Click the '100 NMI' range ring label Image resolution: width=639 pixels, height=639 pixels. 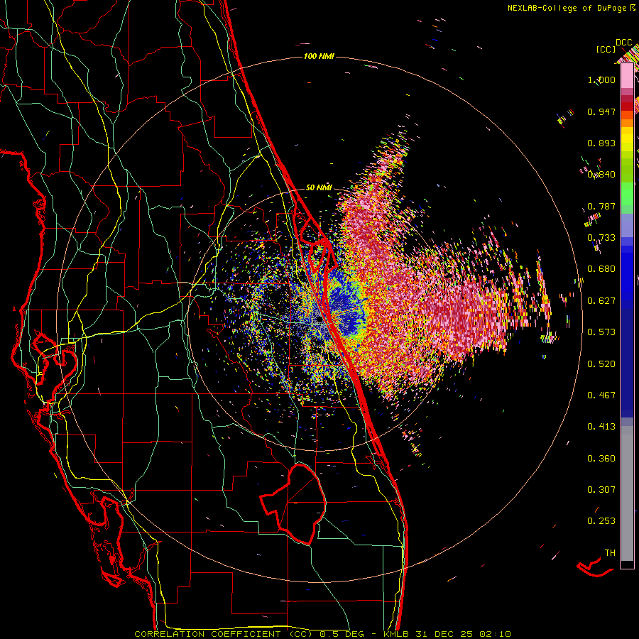[319, 56]
